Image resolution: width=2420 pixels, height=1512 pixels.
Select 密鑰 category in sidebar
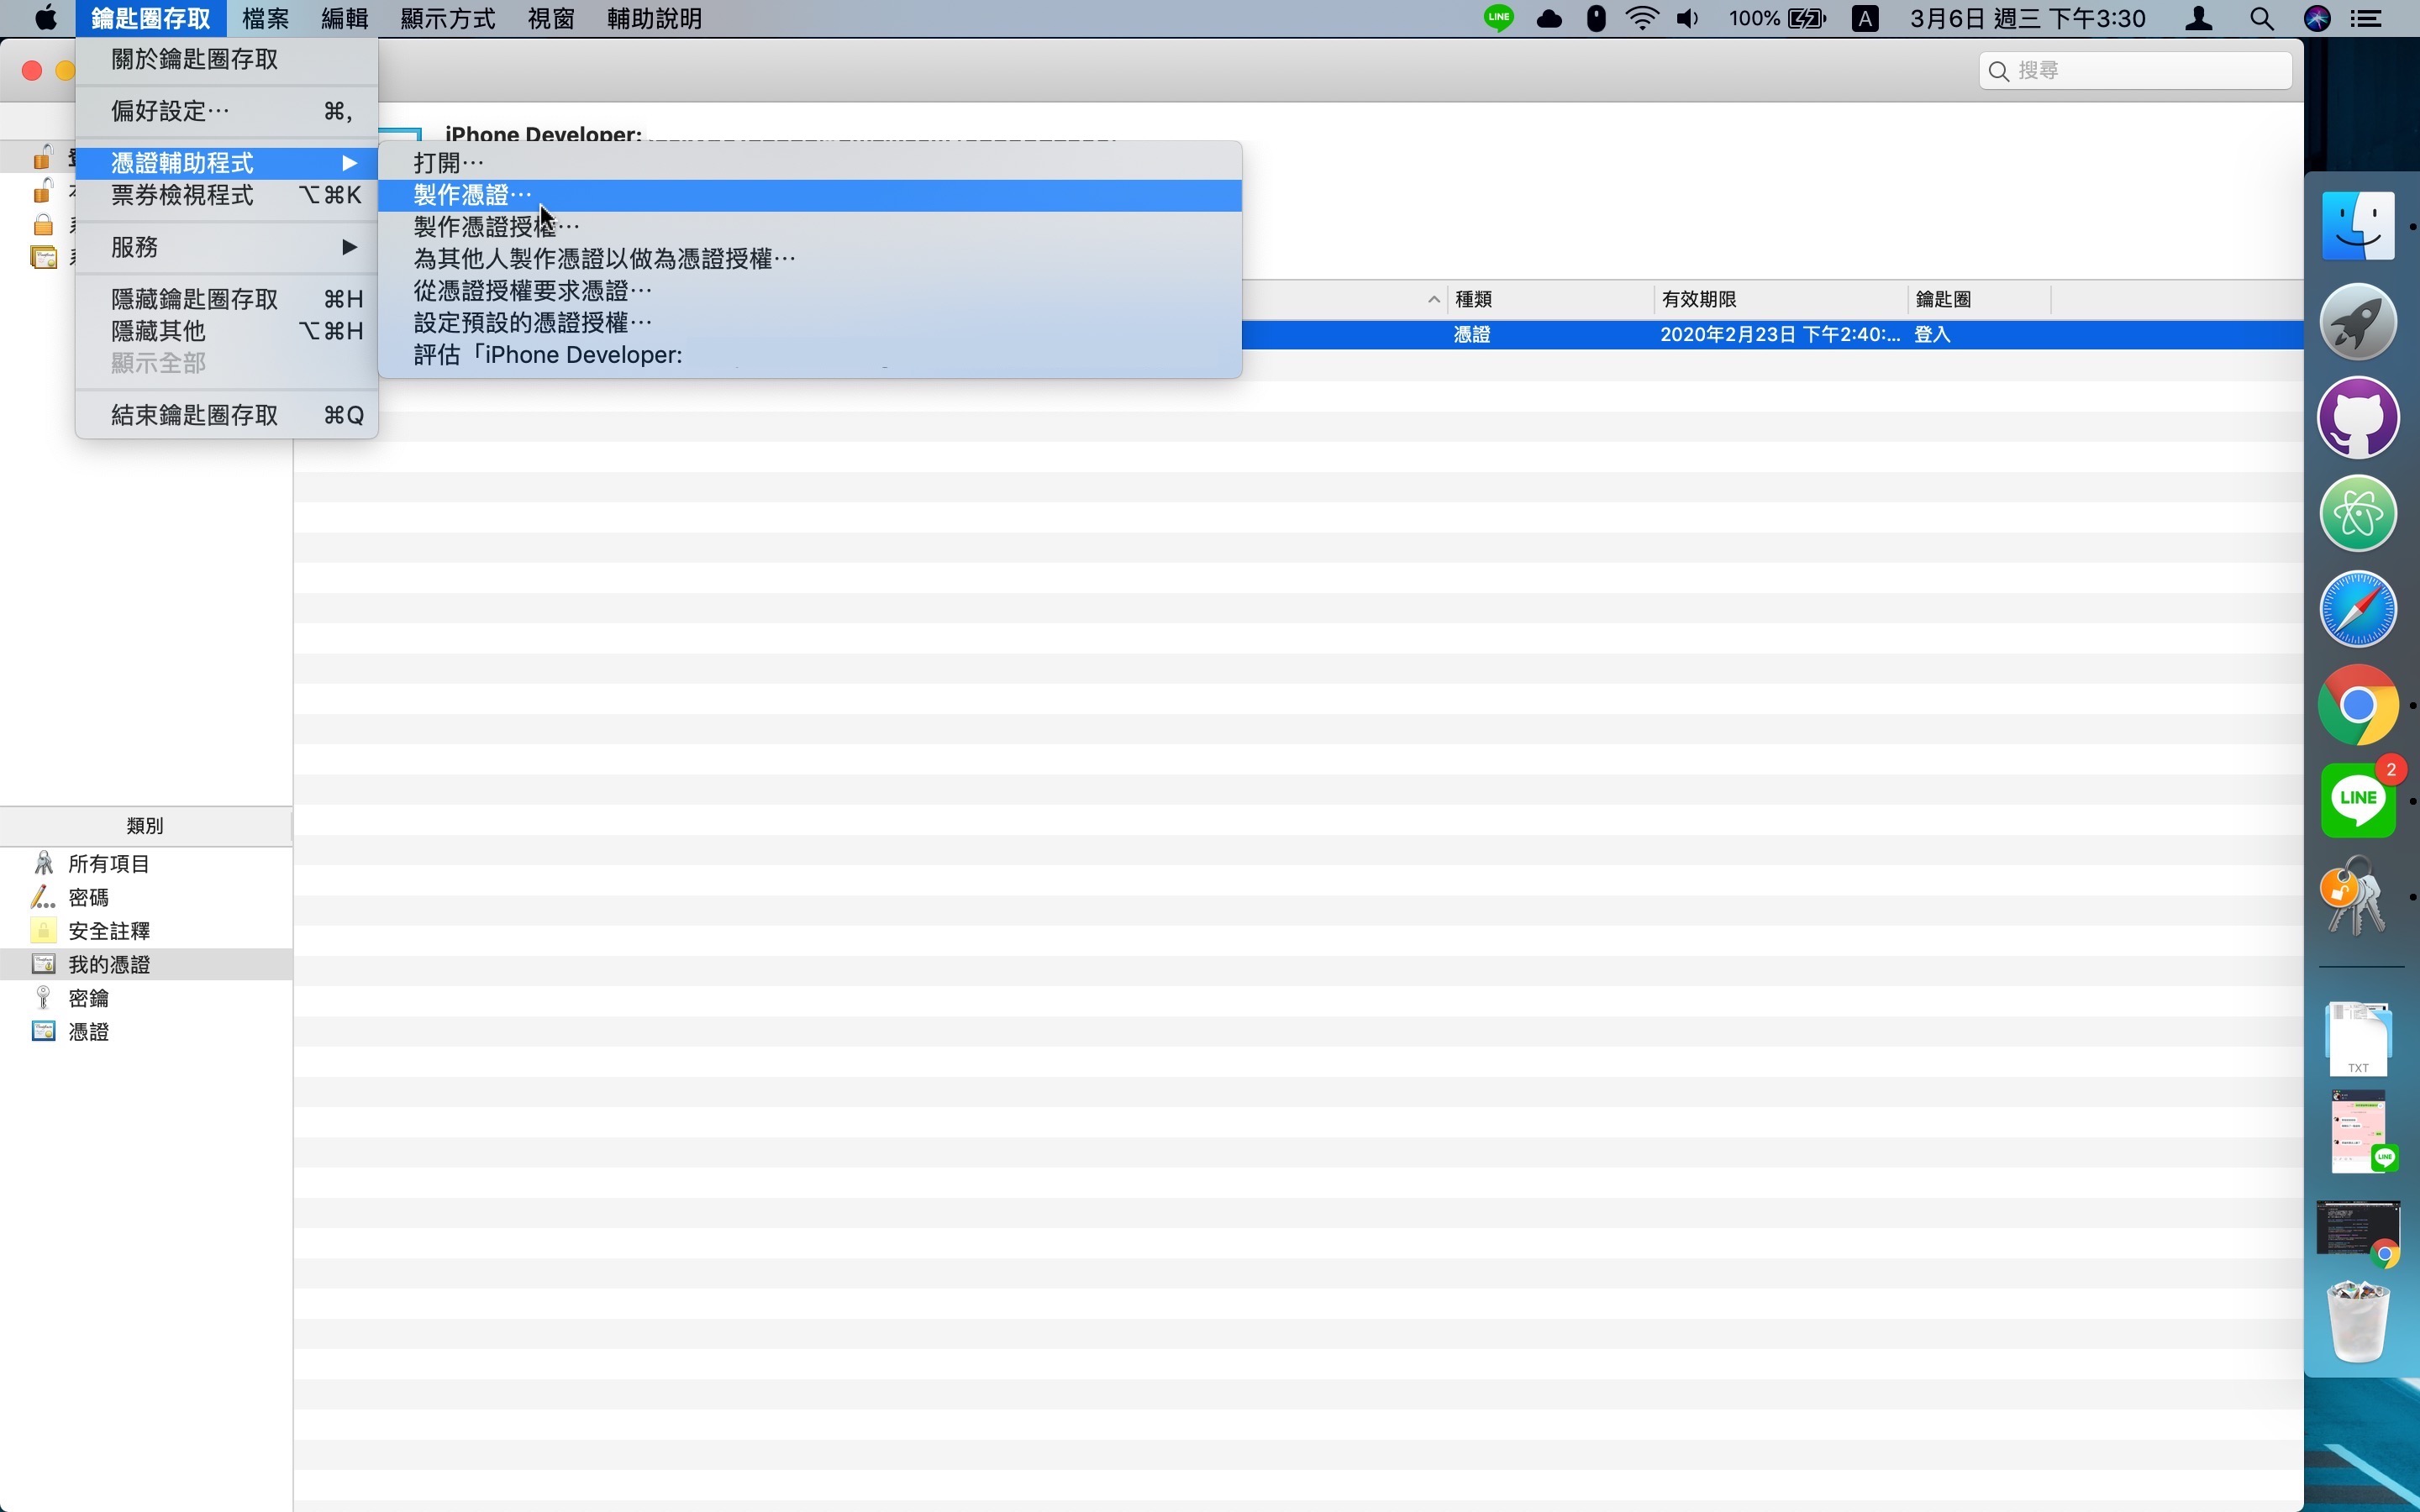88,998
